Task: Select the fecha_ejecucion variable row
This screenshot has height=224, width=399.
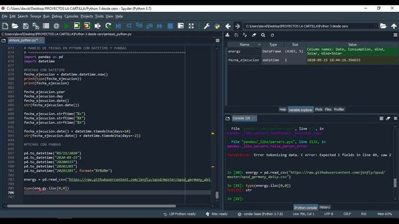Action: (313, 60)
